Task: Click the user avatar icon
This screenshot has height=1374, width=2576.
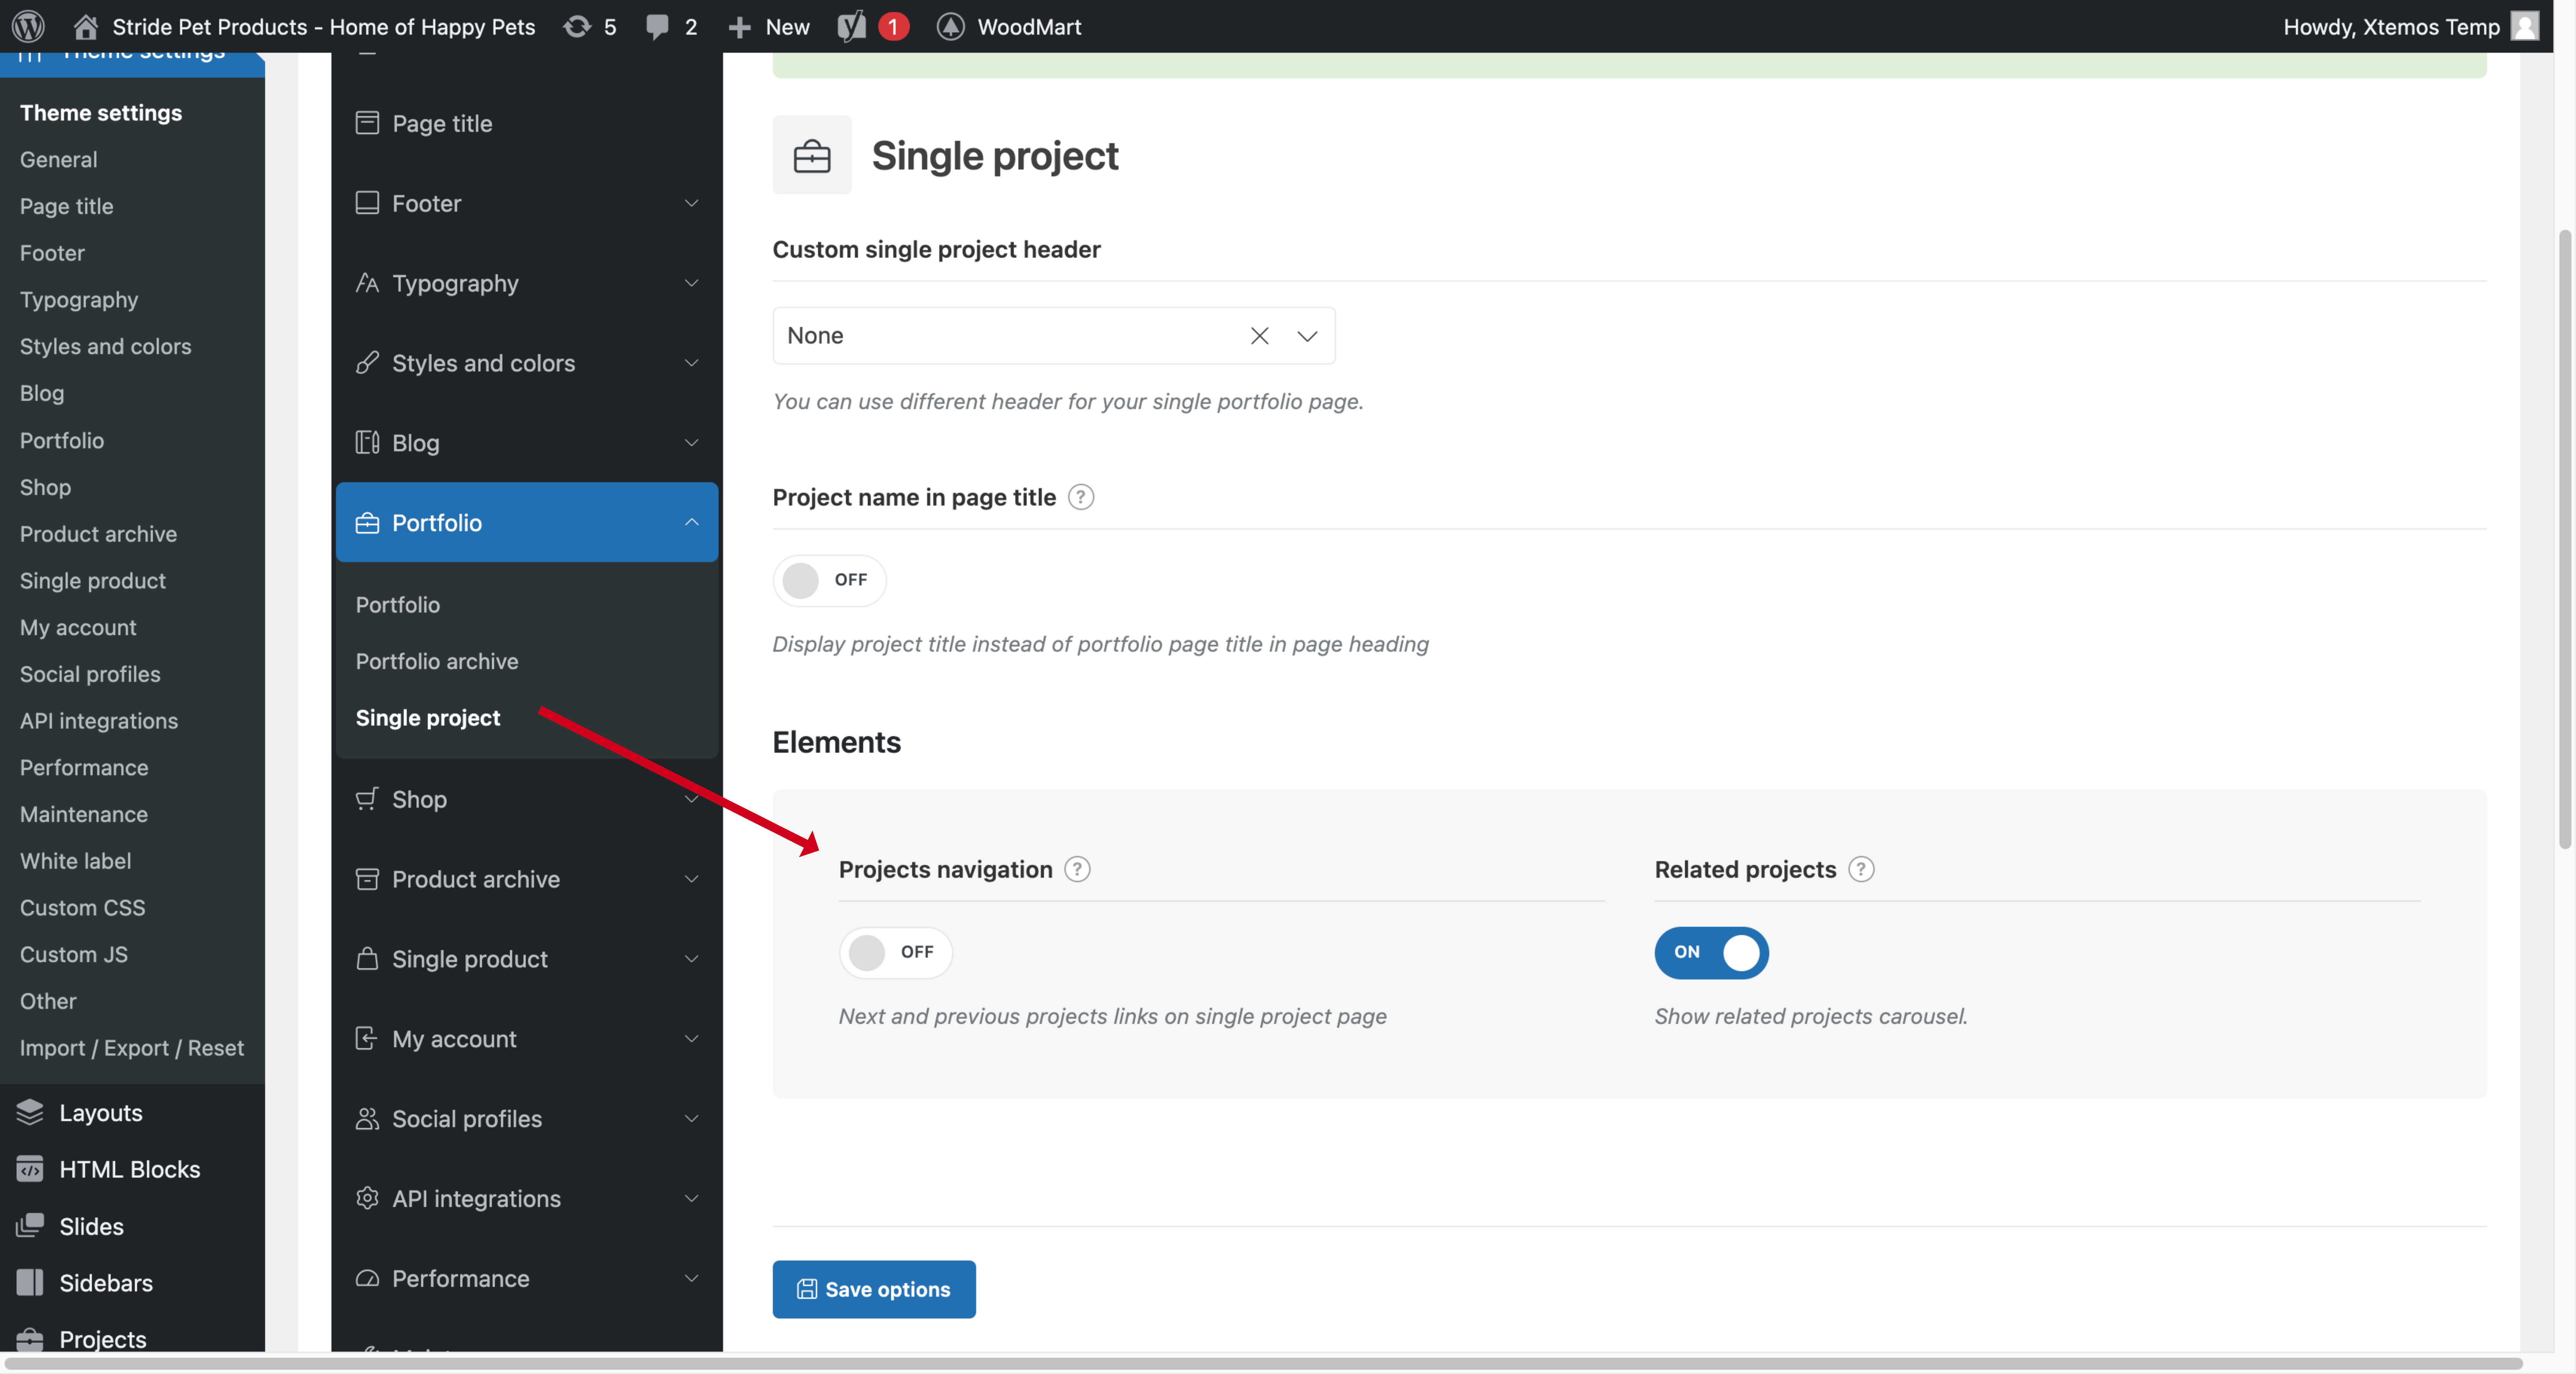Action: tap(2525, 26)
